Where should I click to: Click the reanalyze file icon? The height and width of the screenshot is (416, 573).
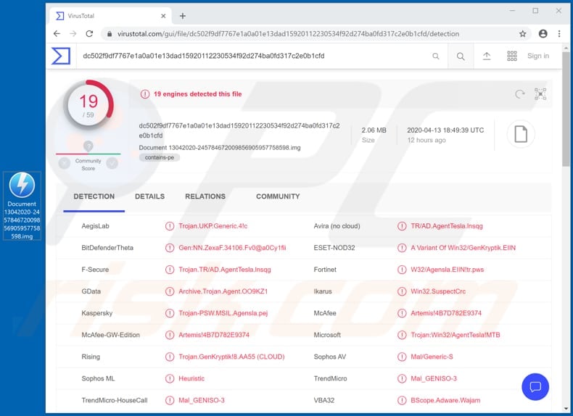(x=519, y=94)
